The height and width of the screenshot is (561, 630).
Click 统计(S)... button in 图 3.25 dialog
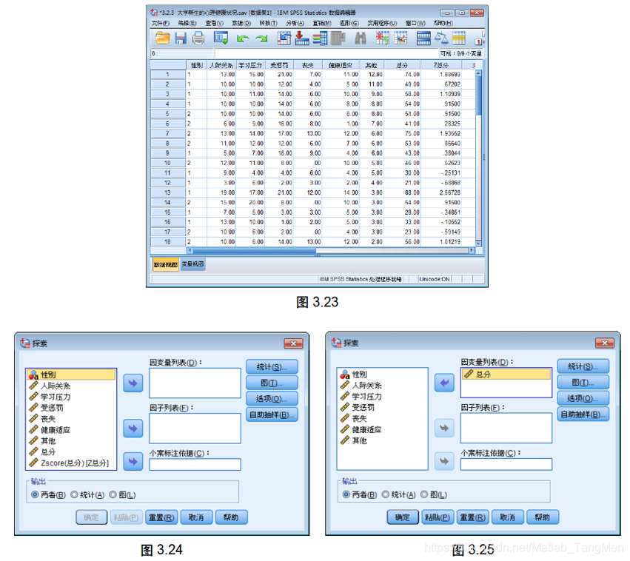583,366
